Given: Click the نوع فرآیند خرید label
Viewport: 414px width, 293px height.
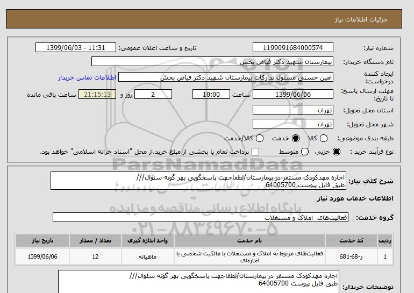Looking at the screenshot, I should pyautogui.click(x=372, y=152).
